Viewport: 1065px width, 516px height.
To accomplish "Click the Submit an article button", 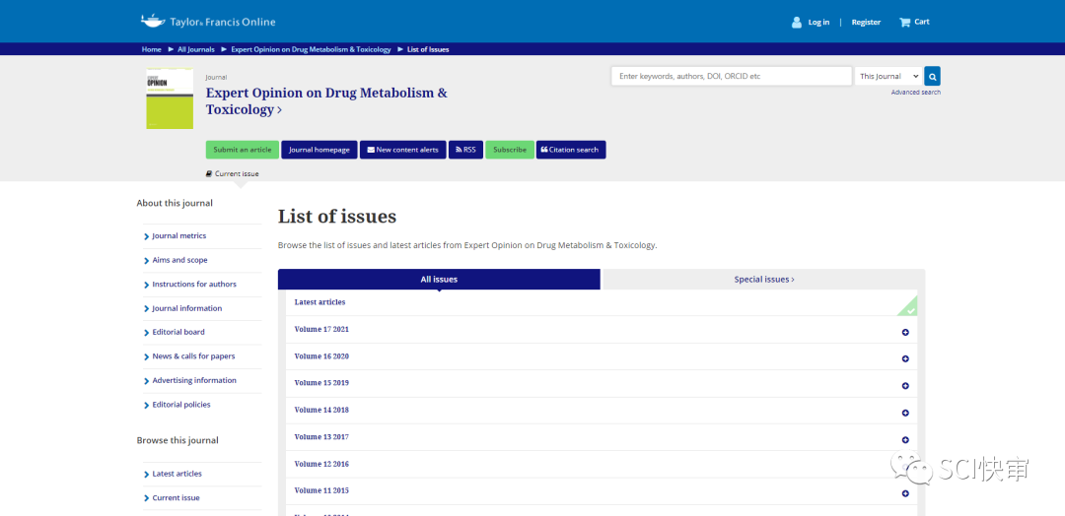I will click(243, 150).
